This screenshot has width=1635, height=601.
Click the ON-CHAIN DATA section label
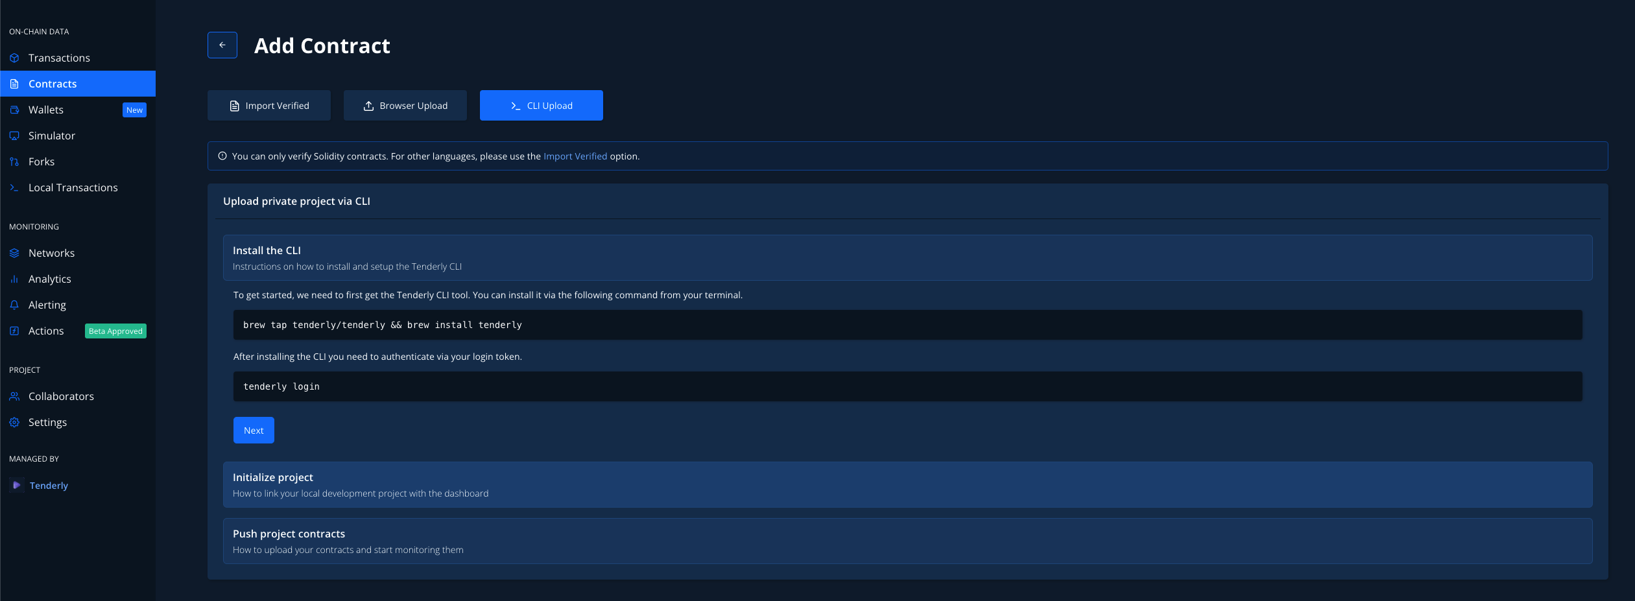pos(39,32)
